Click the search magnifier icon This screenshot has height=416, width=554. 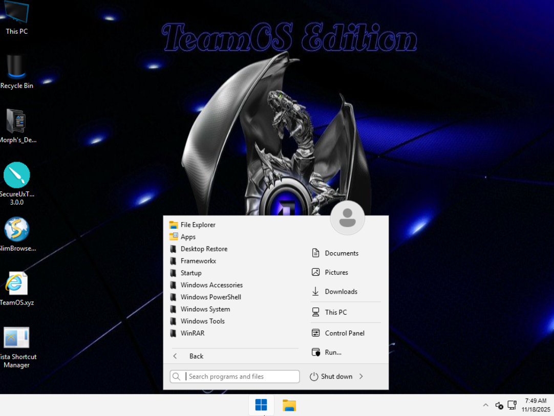pyautogui.click(x=176, y=377)
